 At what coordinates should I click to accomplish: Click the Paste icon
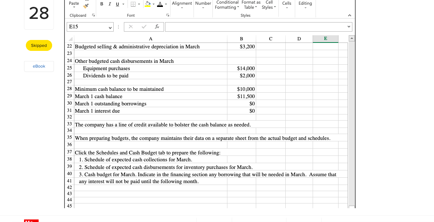pos(73,3)
